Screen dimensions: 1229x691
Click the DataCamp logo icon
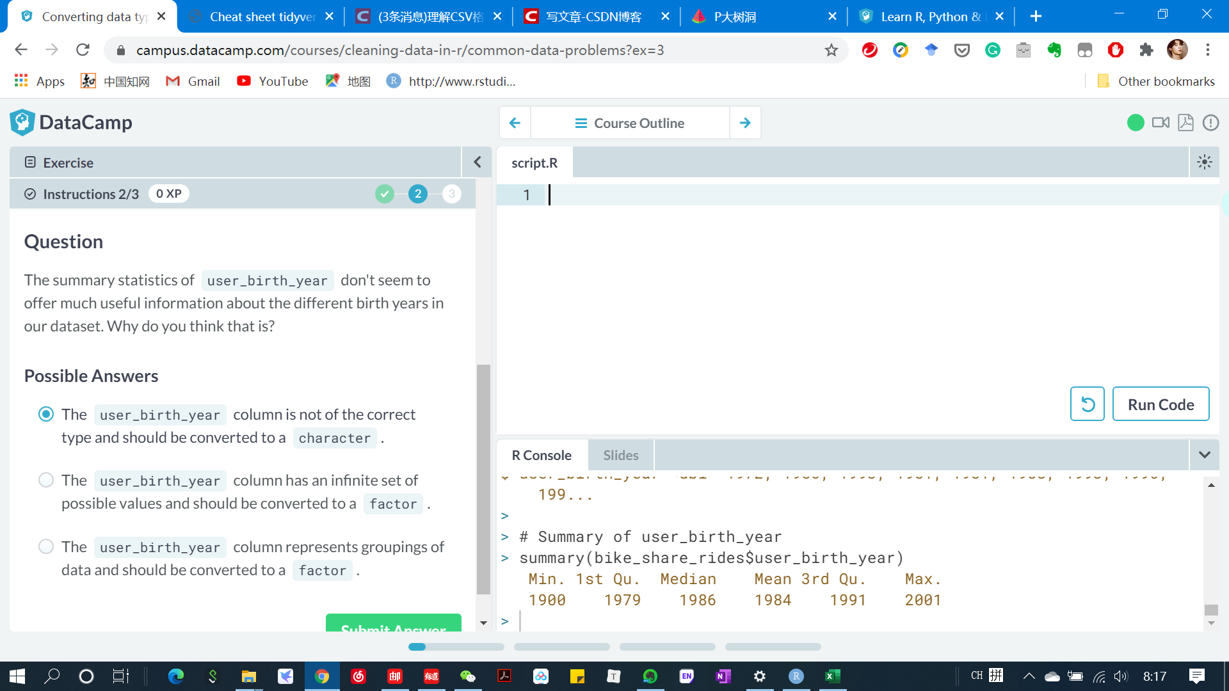(x=22, y=122)
